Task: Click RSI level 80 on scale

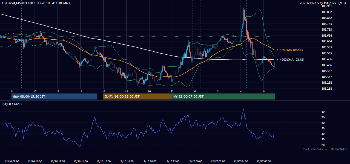Action: click(x=323, y=112)
